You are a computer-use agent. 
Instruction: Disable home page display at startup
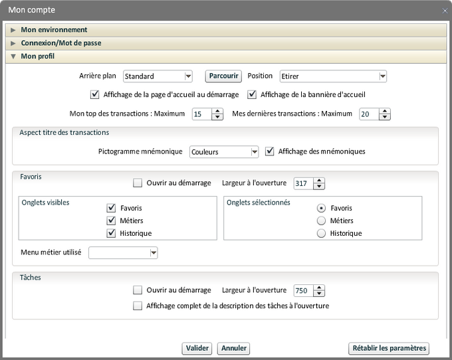[94, 94]
